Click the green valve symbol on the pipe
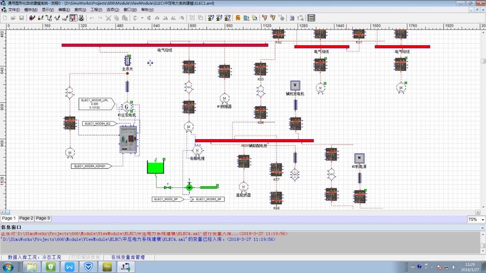 [x=168, y=187]
